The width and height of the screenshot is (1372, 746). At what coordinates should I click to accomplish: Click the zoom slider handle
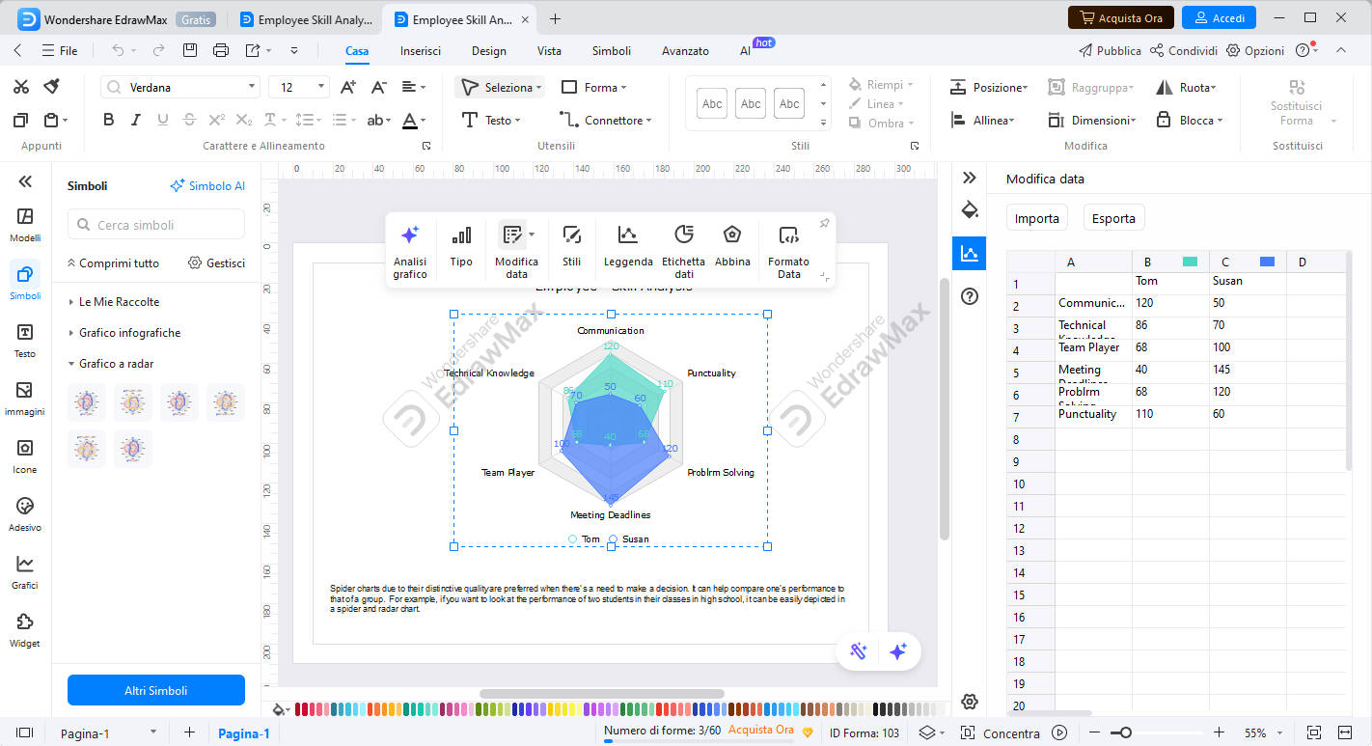[1125, 733]
